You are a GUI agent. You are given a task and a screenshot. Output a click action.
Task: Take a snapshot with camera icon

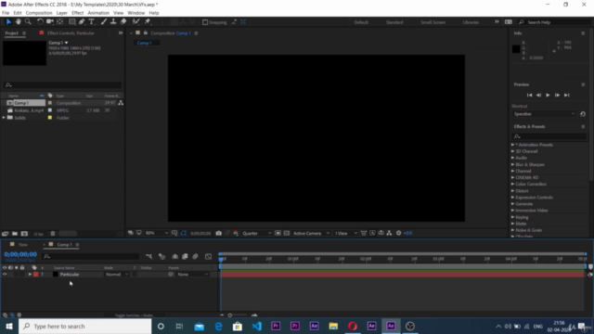tap(219, 233)
